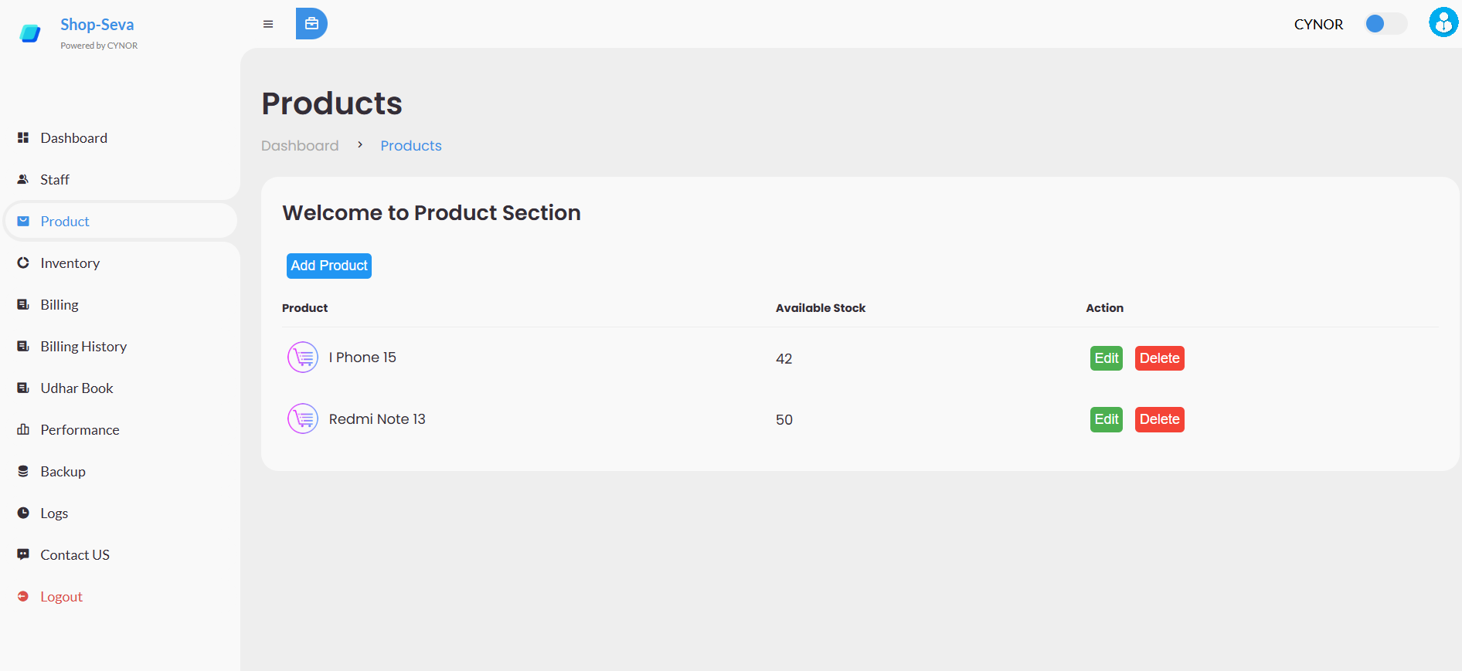
Task: Toggle the switch next to CYNOR
Action: click(x=1385, y=24)
